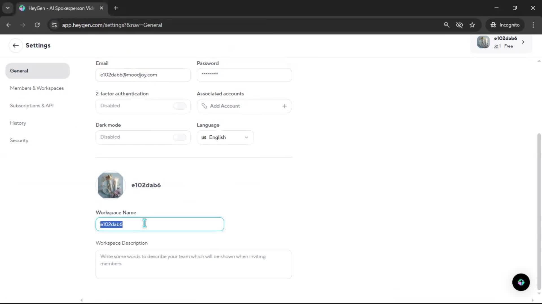Image resolution: width=542 pixels, height=304 pixels.
Task: Open Members & Workspaces settings
Action: [x=37, y=88]
